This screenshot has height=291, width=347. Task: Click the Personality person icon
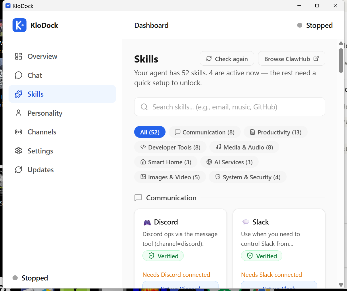[x=18, y=113]
